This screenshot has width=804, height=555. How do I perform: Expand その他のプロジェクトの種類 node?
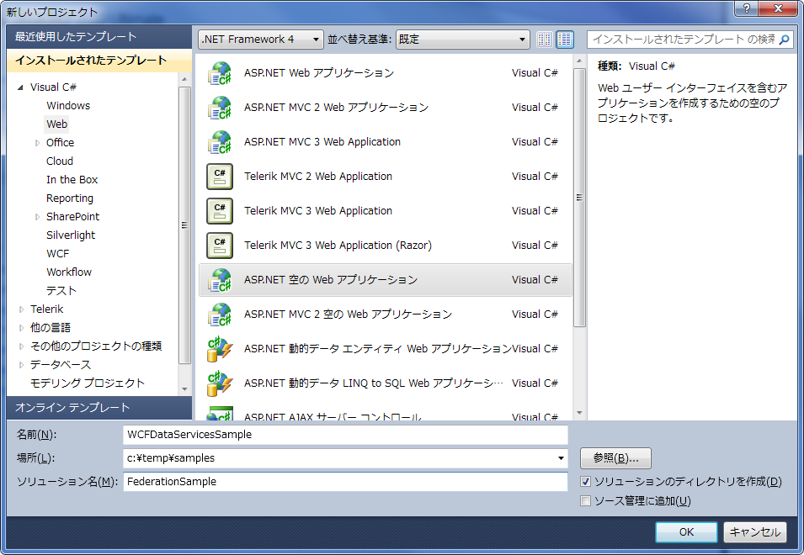(21, 346)
